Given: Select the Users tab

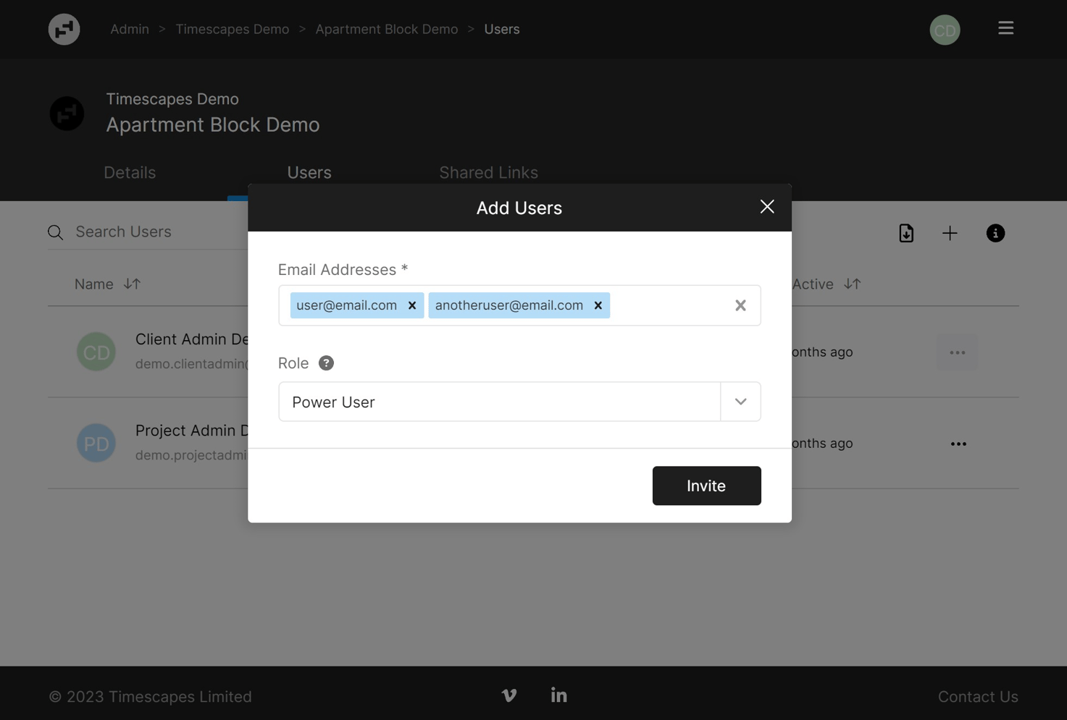Looking at the screenshot, I should coord(309,172).
